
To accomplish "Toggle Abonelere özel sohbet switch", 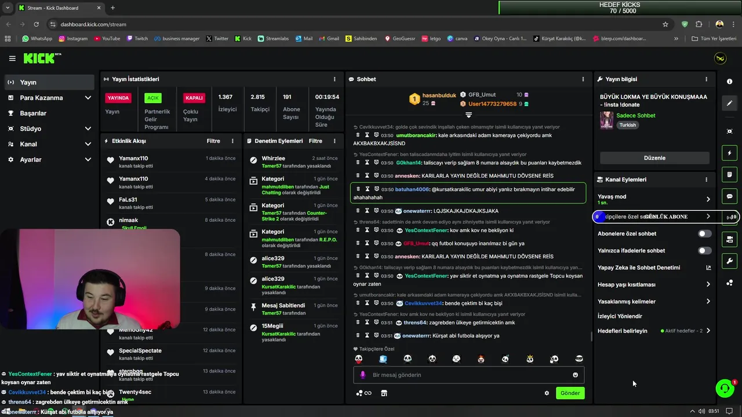I will coord(704,234).
